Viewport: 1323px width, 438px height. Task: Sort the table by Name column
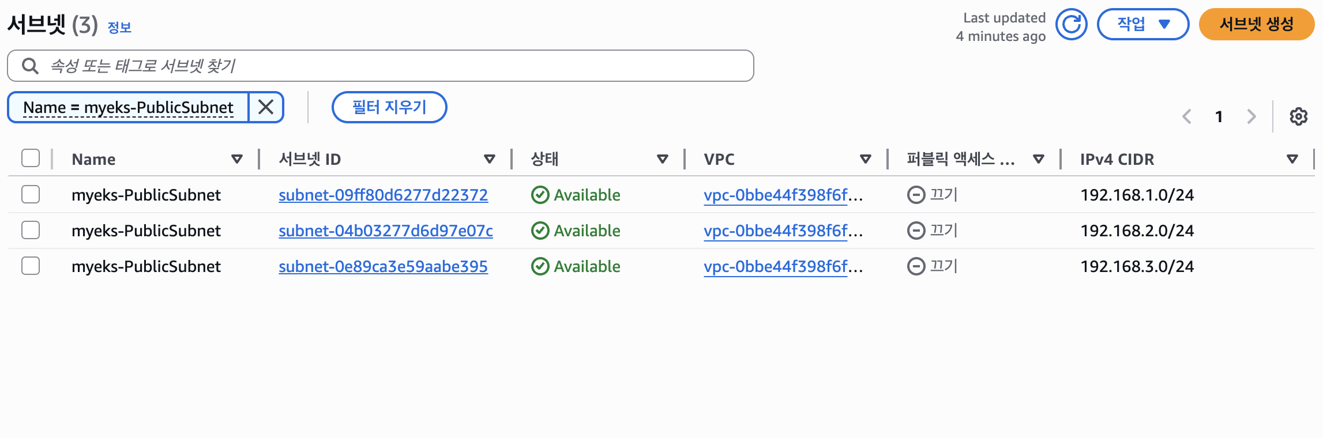point(237,158)
